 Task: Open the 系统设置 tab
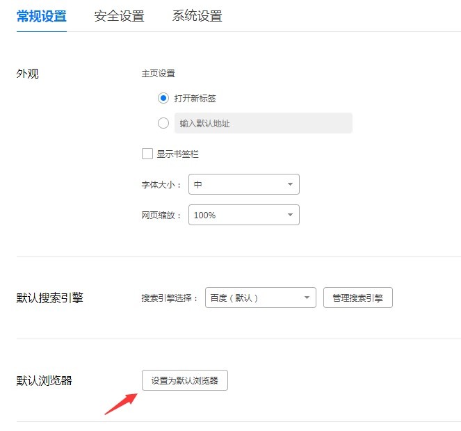coord(197,16)
